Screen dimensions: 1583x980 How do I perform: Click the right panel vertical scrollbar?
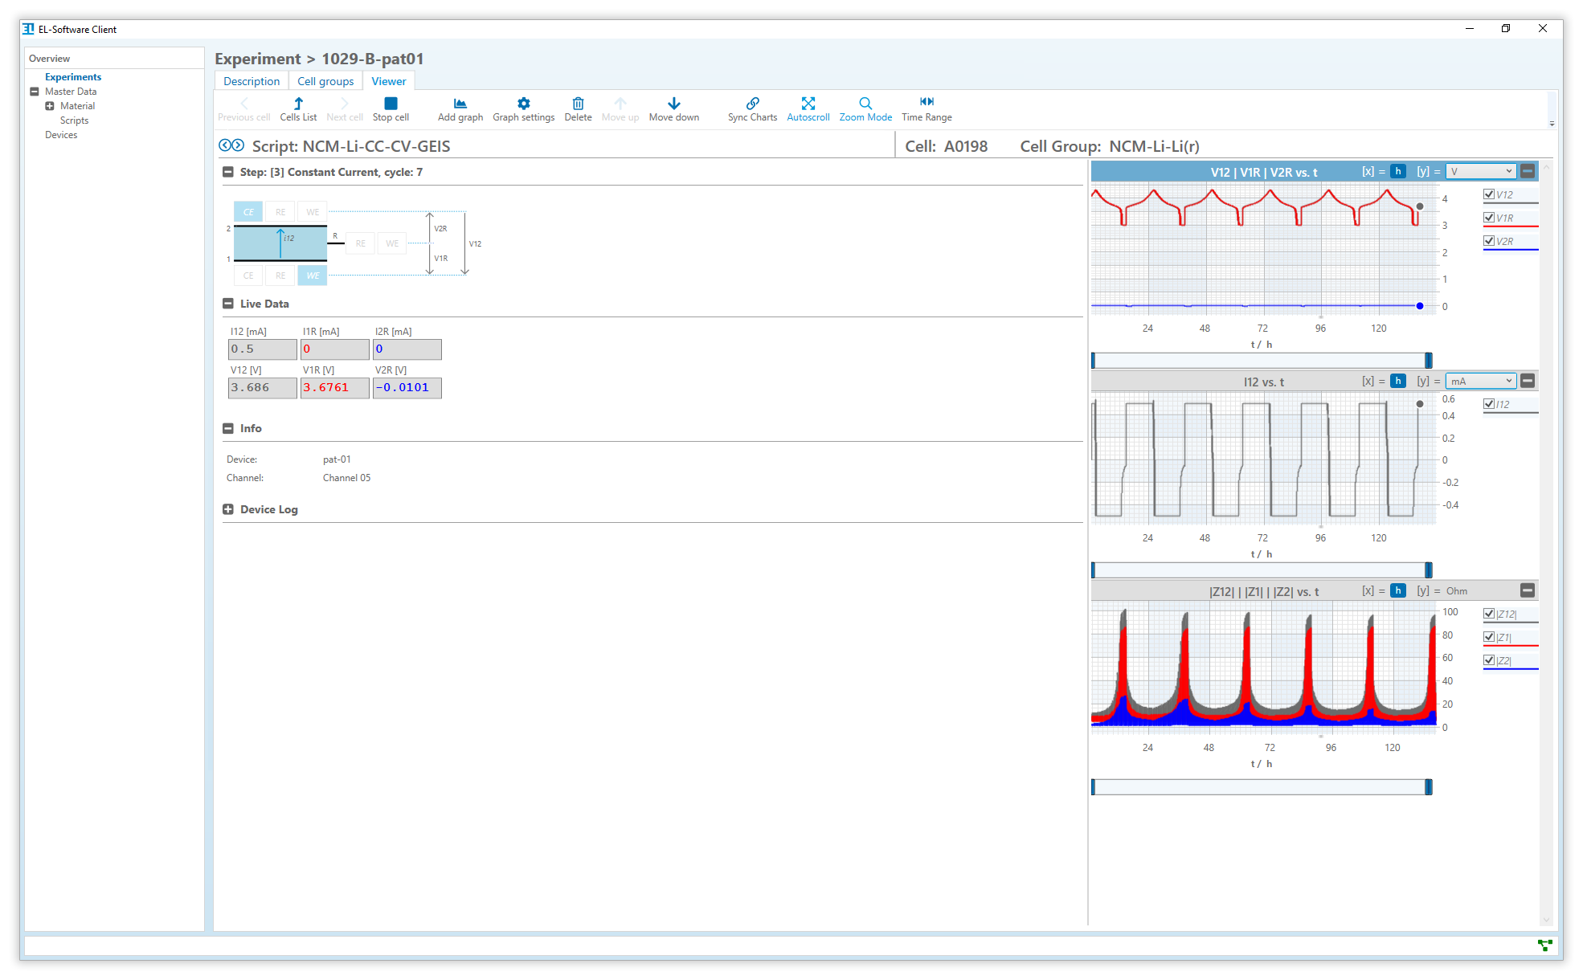click(x=1546, y=543)
